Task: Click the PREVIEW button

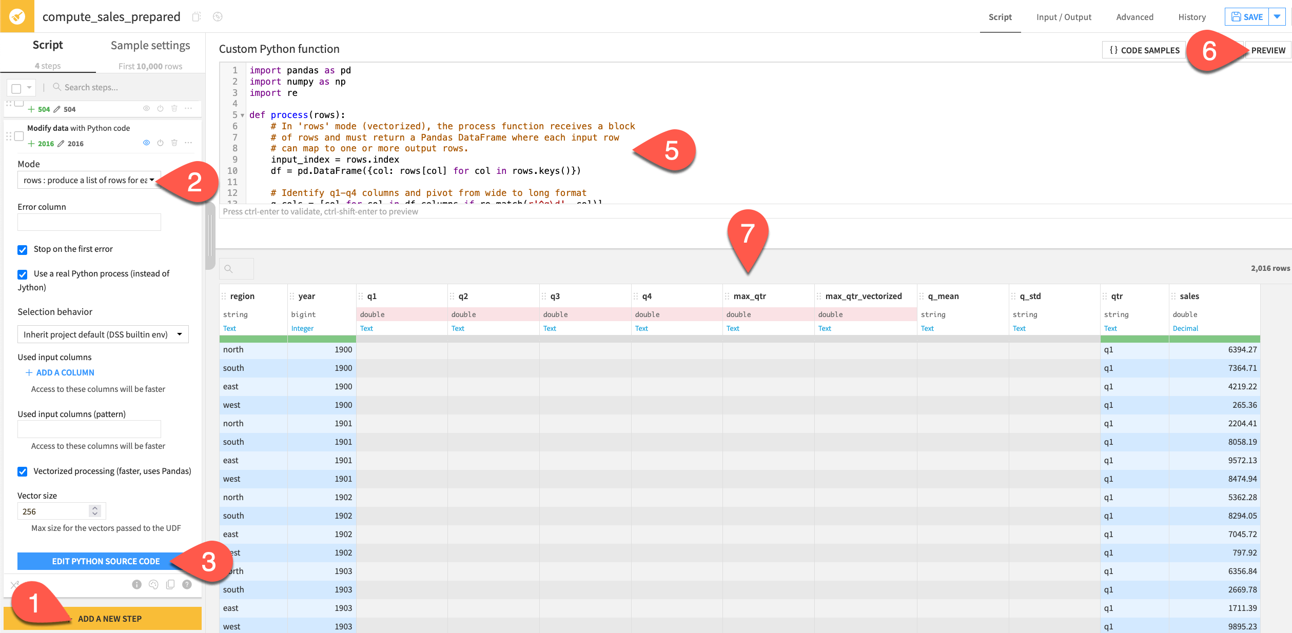Action: 1268,50
